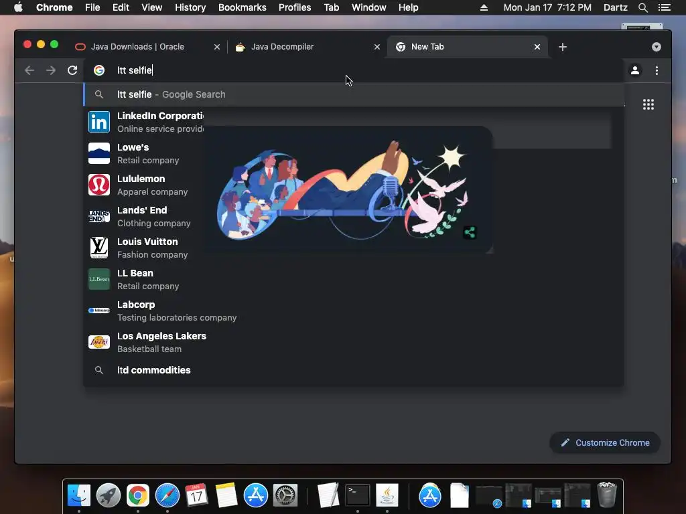Viewport: 686px width, 514px height.
Task: Open Chrome three-dot menu
Action: point(657,70)
